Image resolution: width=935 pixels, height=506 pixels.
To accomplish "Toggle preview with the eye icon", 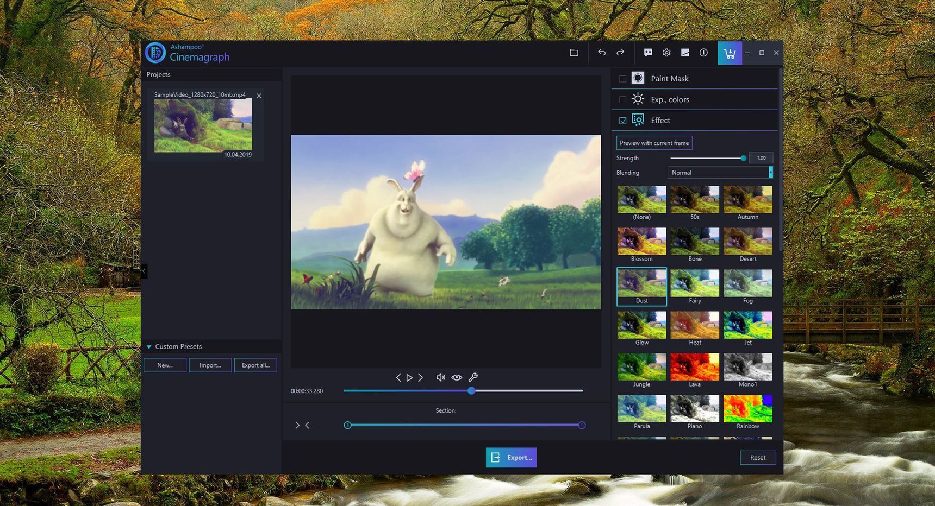I will click(457, 377).
